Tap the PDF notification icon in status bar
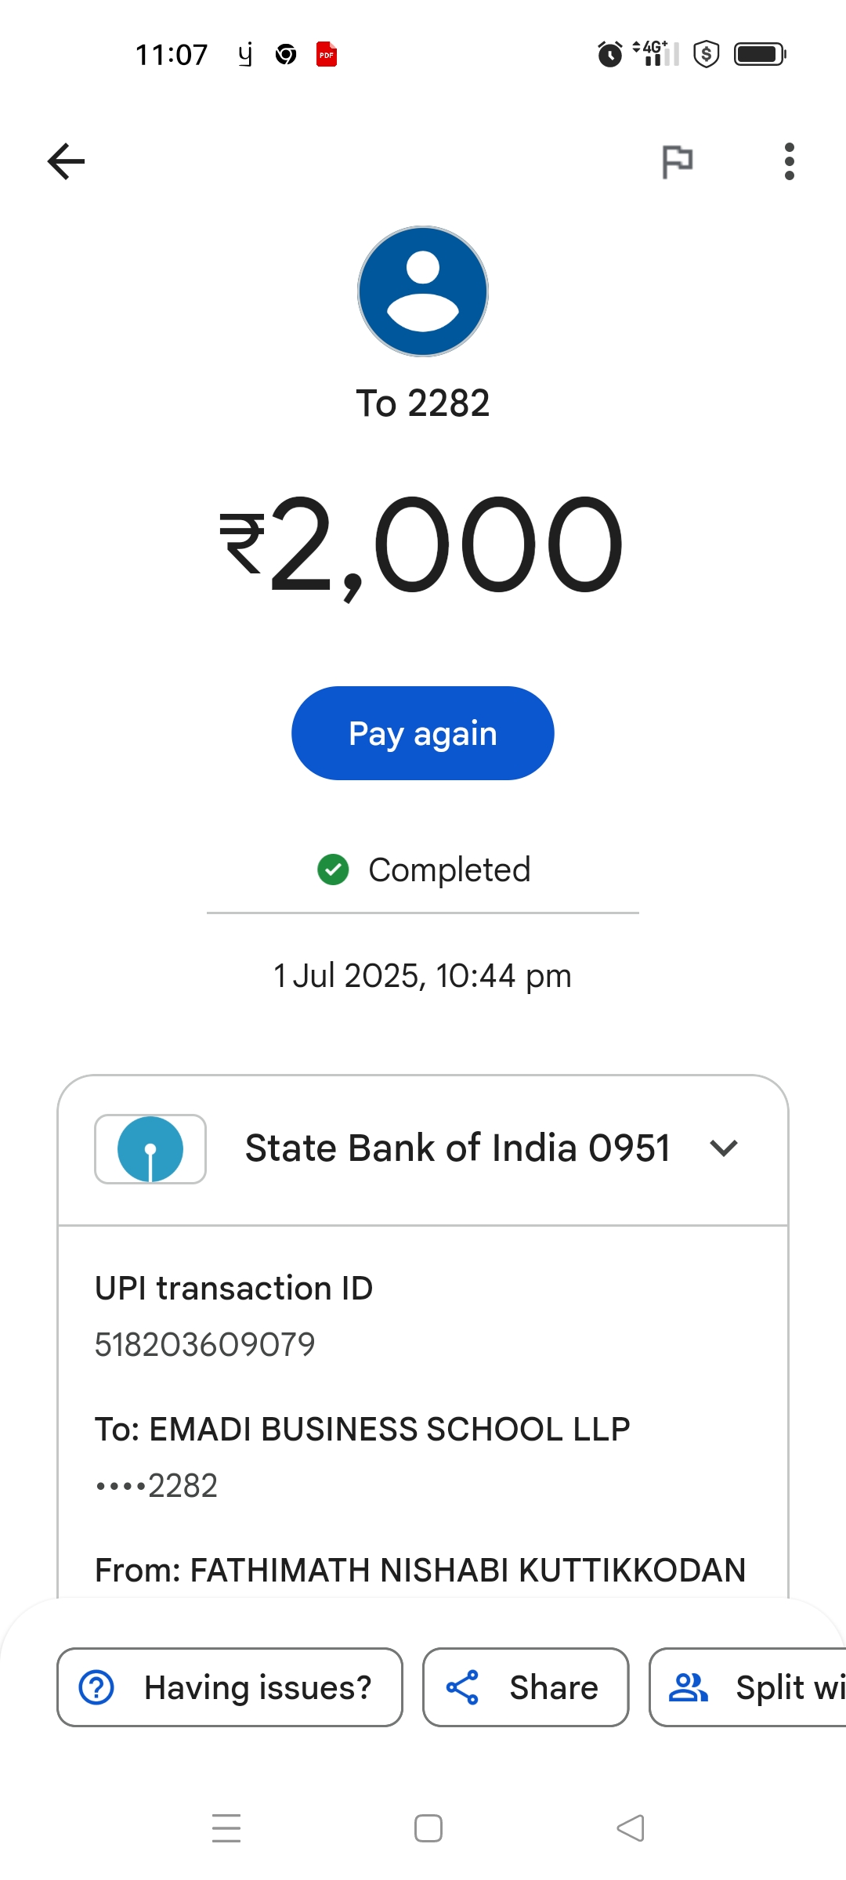Screen dimensions: 846x1880 pyautogui.click(x=327, y=55)
